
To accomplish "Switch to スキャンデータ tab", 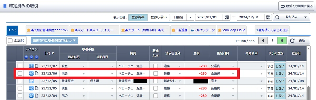I will (x=203, y=30).
